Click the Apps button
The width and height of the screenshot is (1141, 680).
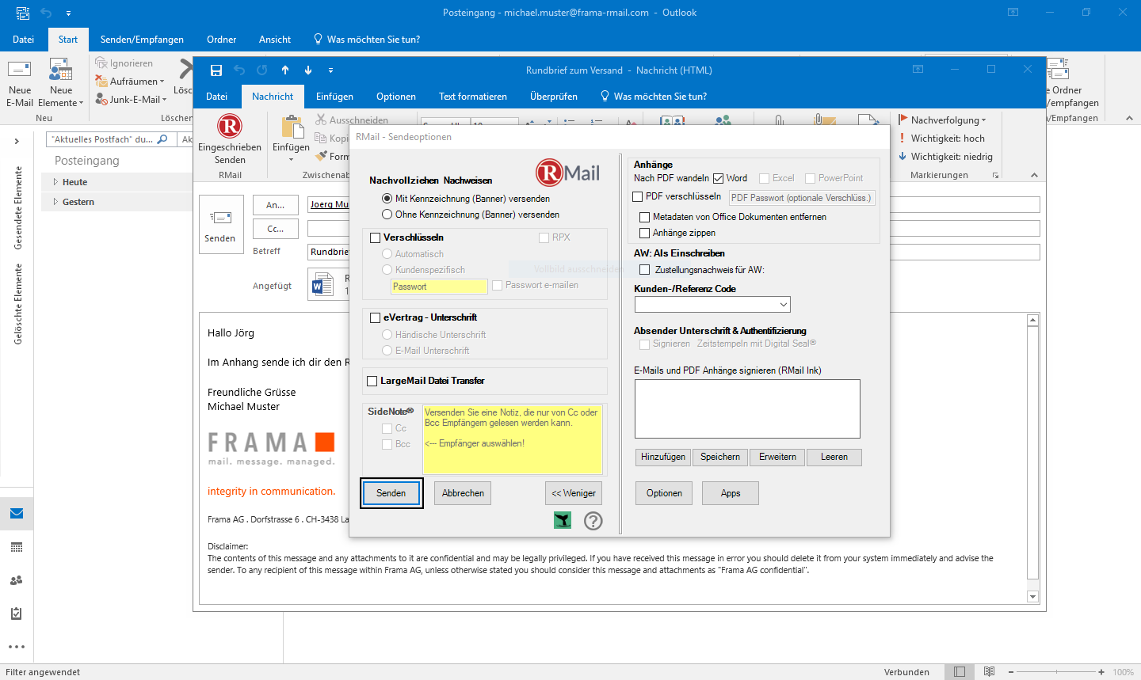[x=731, y=493]
